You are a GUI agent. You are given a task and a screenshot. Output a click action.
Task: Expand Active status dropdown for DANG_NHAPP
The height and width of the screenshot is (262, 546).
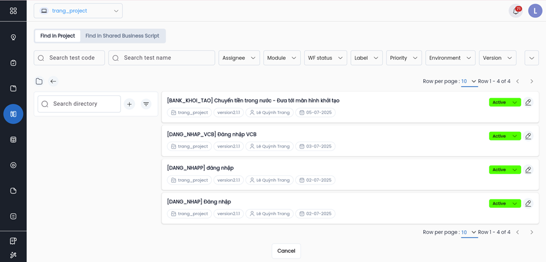coord(514,170)
